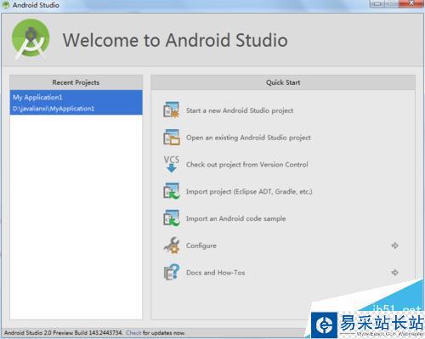The width and height of the screenshot is (425, 339).
Task: Choose Import project (Eclipse ADT, Gradle, etc.)
Action: point(249,192)
